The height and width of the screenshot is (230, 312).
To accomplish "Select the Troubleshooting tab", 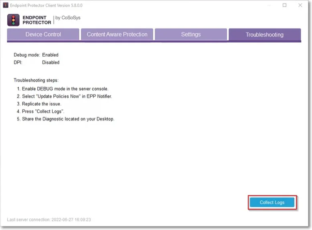I will [x=265, y=35].
